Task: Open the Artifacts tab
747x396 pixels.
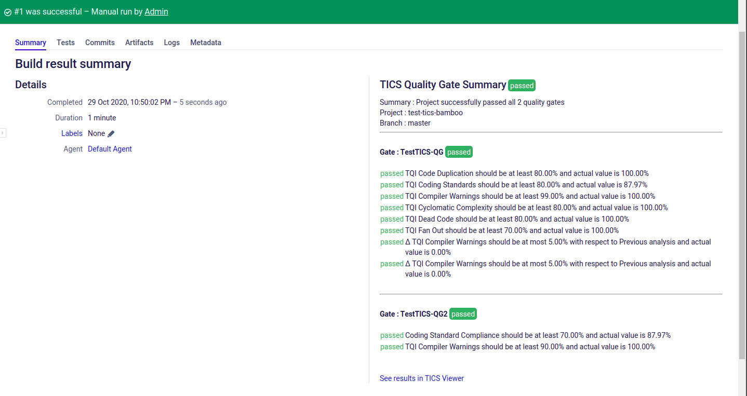Action: [139, 43]
